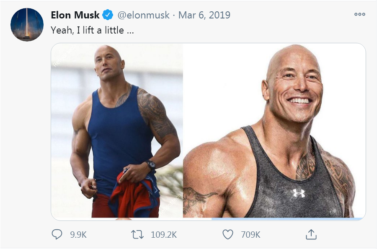Open the three-dot more options menu
The image size is (377, 249).
tap(360, 14)
